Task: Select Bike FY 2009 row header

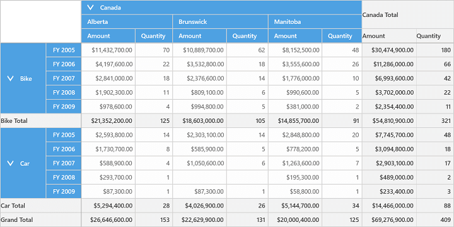Action: click(x=64, y=107)
